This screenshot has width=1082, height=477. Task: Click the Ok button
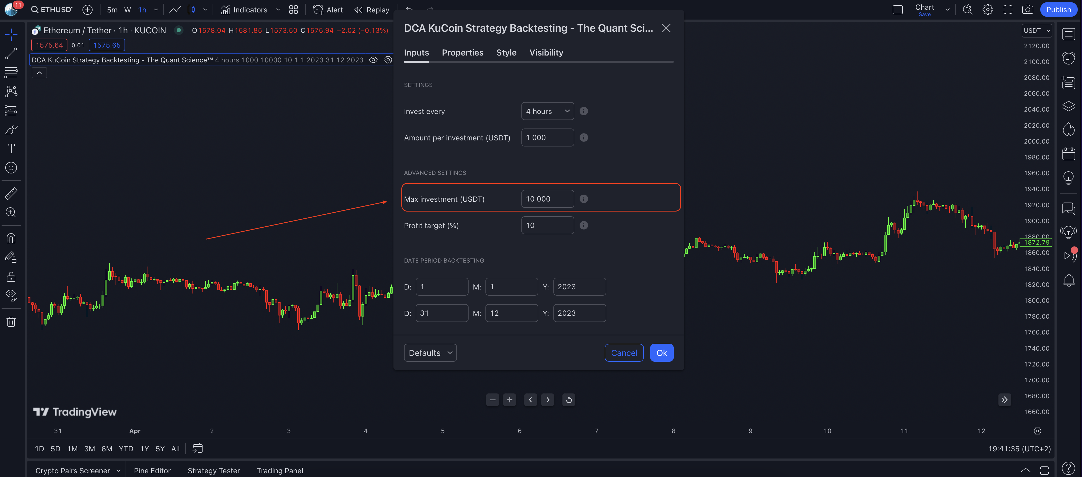click(x=662, y=353)
